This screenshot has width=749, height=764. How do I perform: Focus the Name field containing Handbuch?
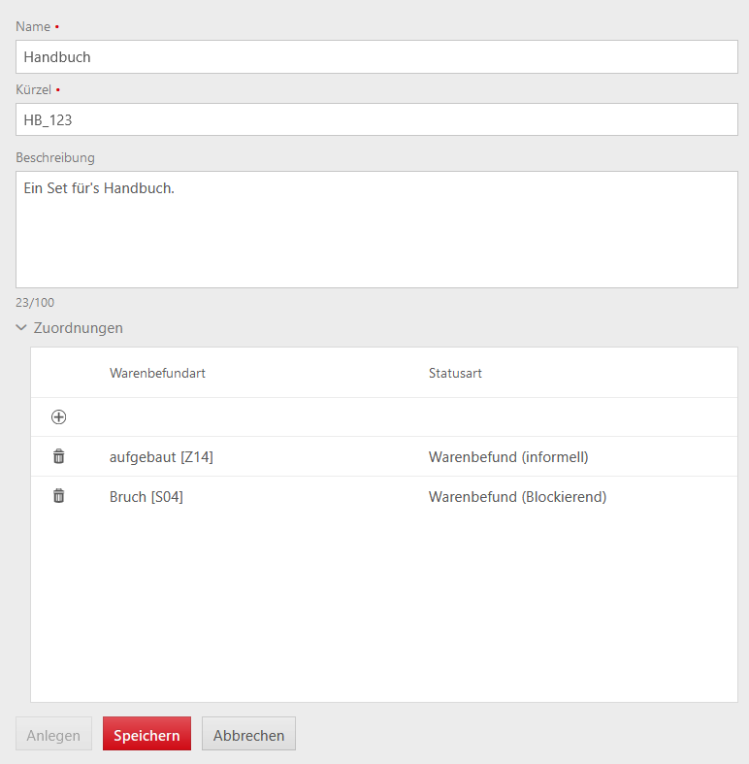coord(377,57)
